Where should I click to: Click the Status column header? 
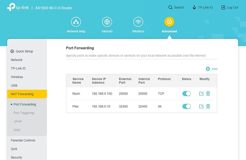186,79
